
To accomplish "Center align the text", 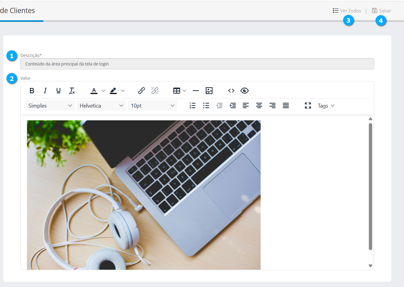I will [x=259, y=105].
